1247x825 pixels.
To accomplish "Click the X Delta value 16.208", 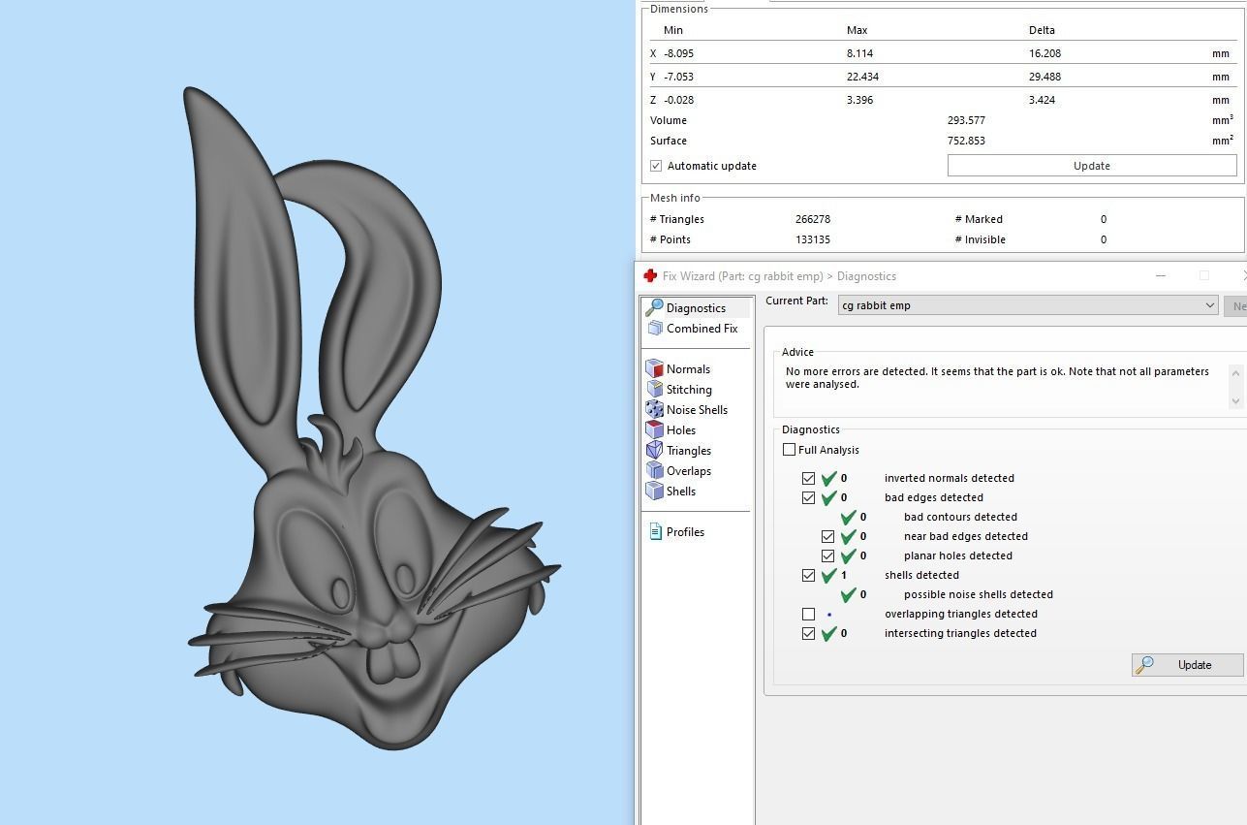I will pos(1044,53).
